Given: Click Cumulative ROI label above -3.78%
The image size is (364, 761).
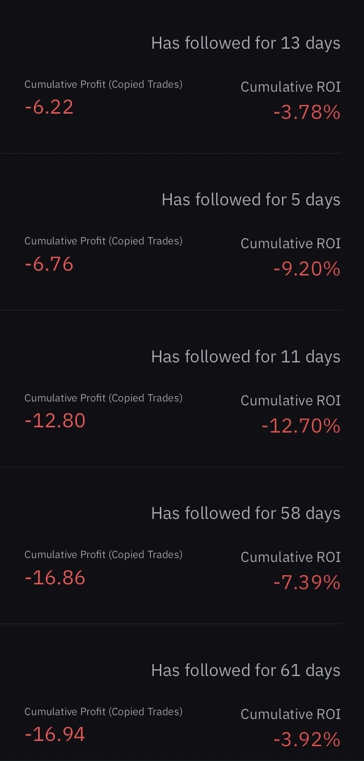Looking at the screenshot, I should [x=291, y=87].
